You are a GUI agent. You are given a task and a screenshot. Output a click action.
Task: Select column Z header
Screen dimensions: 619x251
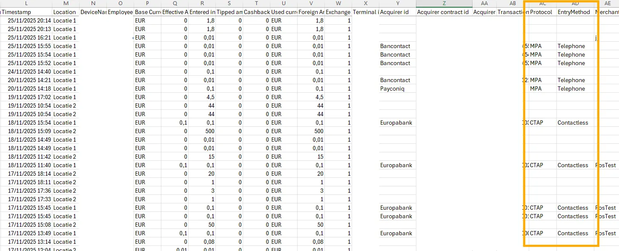pyautogui.click(x=444, y=3)
